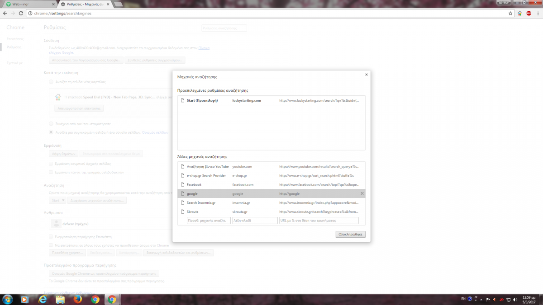Image resolution: width=543 pixels, height=305 pixels.
Task: Click the page icon beside Skroutz entry
Action: tap(182, 212)
